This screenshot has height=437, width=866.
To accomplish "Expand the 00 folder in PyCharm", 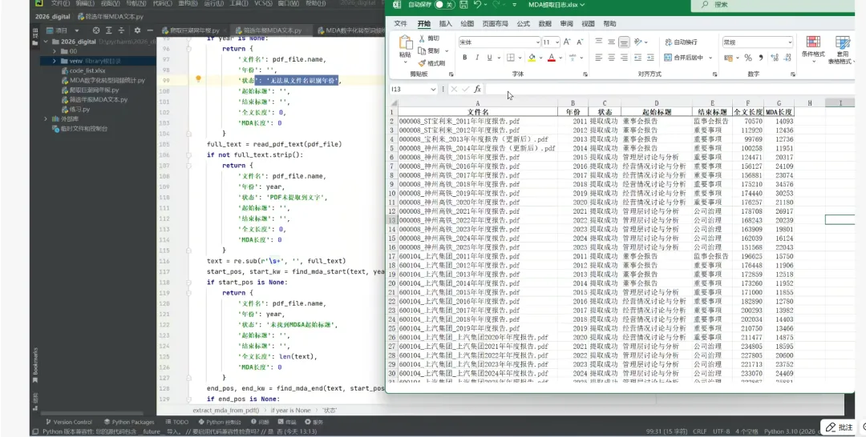I will pyautogui.click(x=55, y=51).
